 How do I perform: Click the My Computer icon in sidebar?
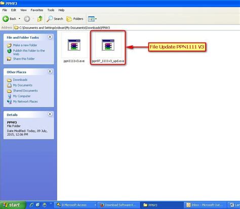pyautogui.click(x=9, y=96)
